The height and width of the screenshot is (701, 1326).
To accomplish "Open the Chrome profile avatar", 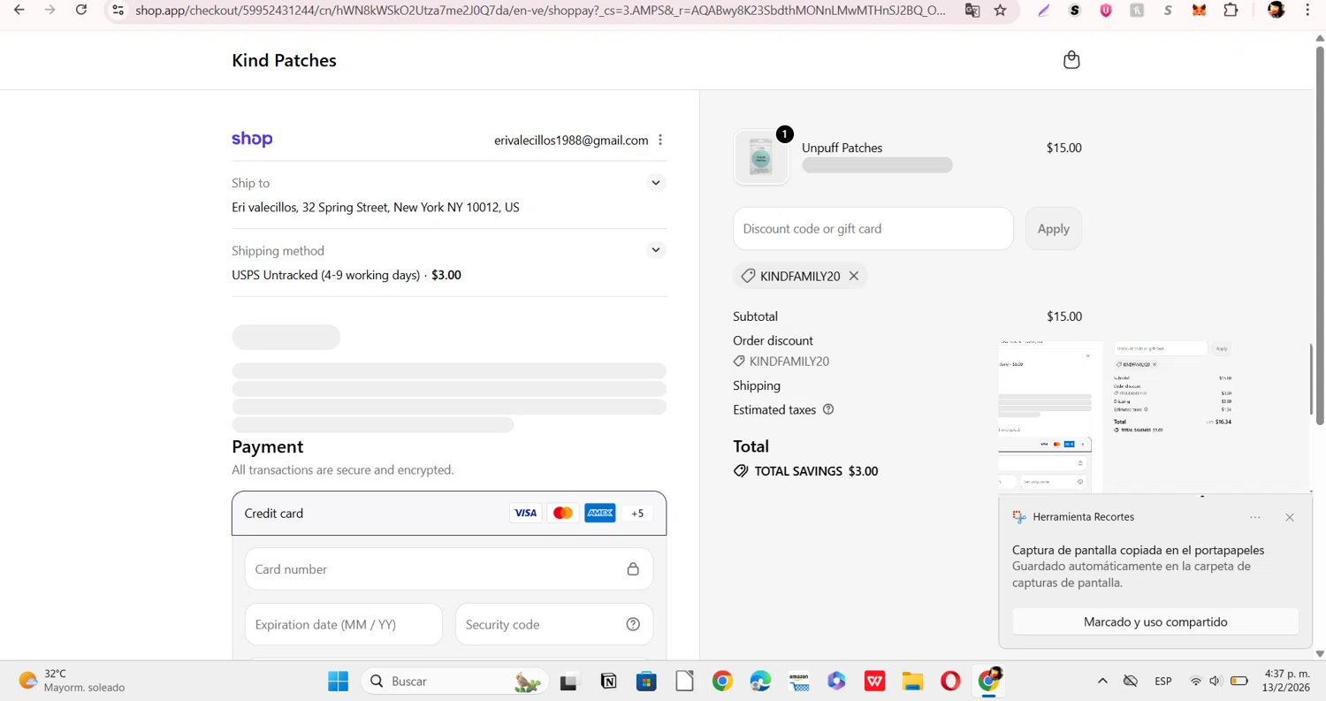I will 1276,10.
